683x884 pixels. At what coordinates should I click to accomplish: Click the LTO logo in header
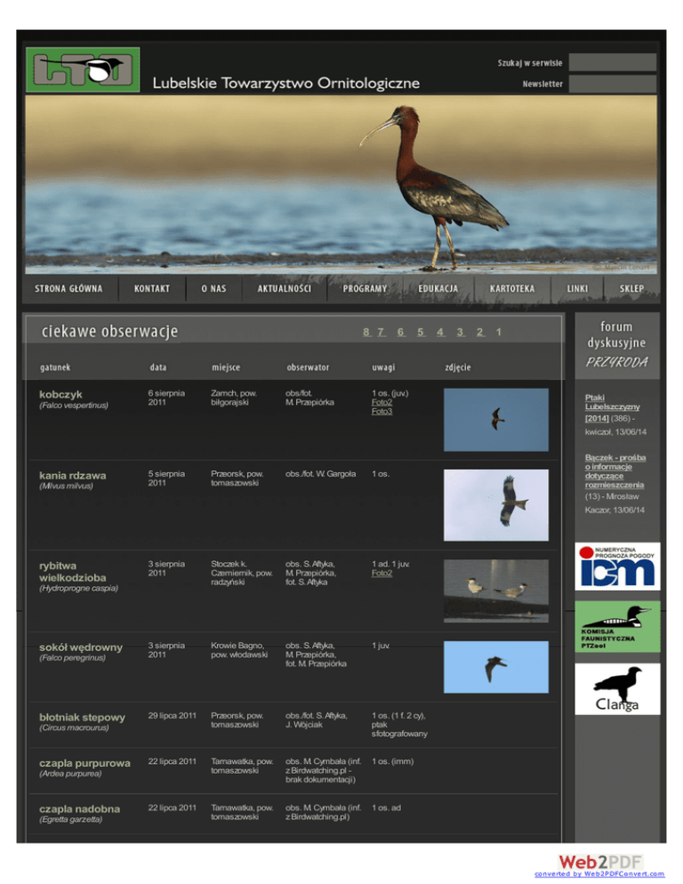(82, 70)
